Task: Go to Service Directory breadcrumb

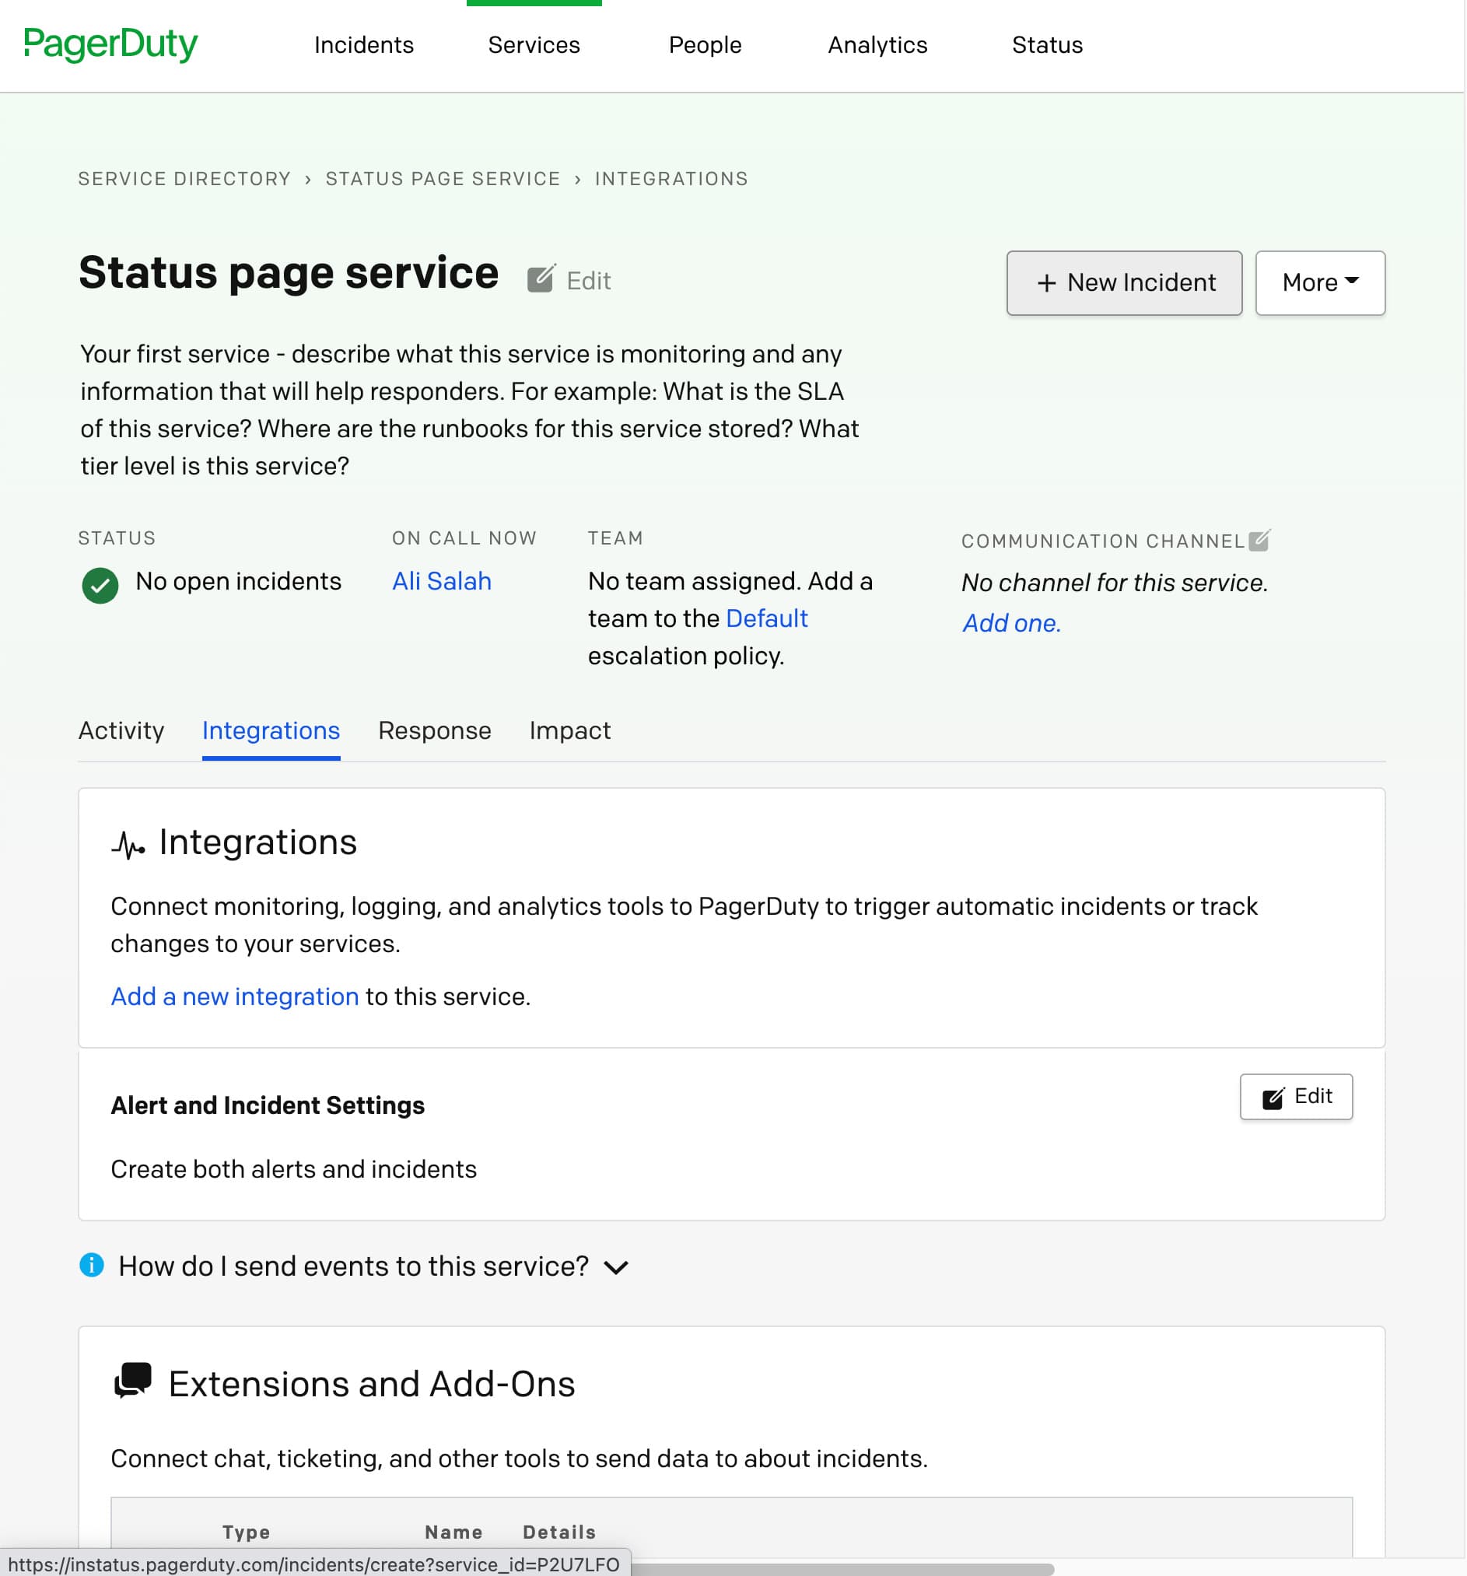Action: point(184,178)
